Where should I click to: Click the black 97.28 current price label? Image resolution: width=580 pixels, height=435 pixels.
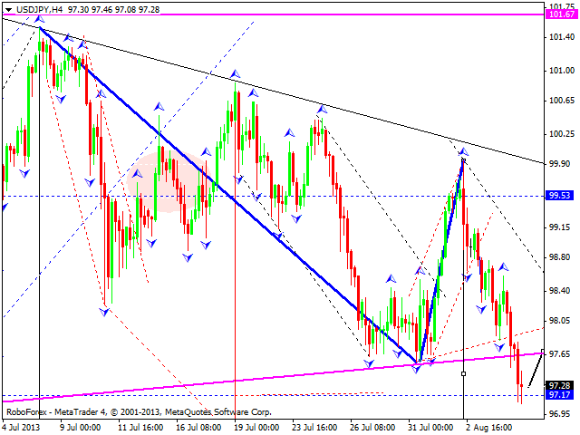pos(562,385)
